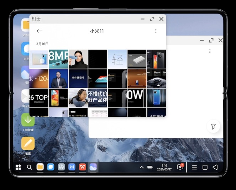Expand the system tray up-arrow

tap(141, 167)
